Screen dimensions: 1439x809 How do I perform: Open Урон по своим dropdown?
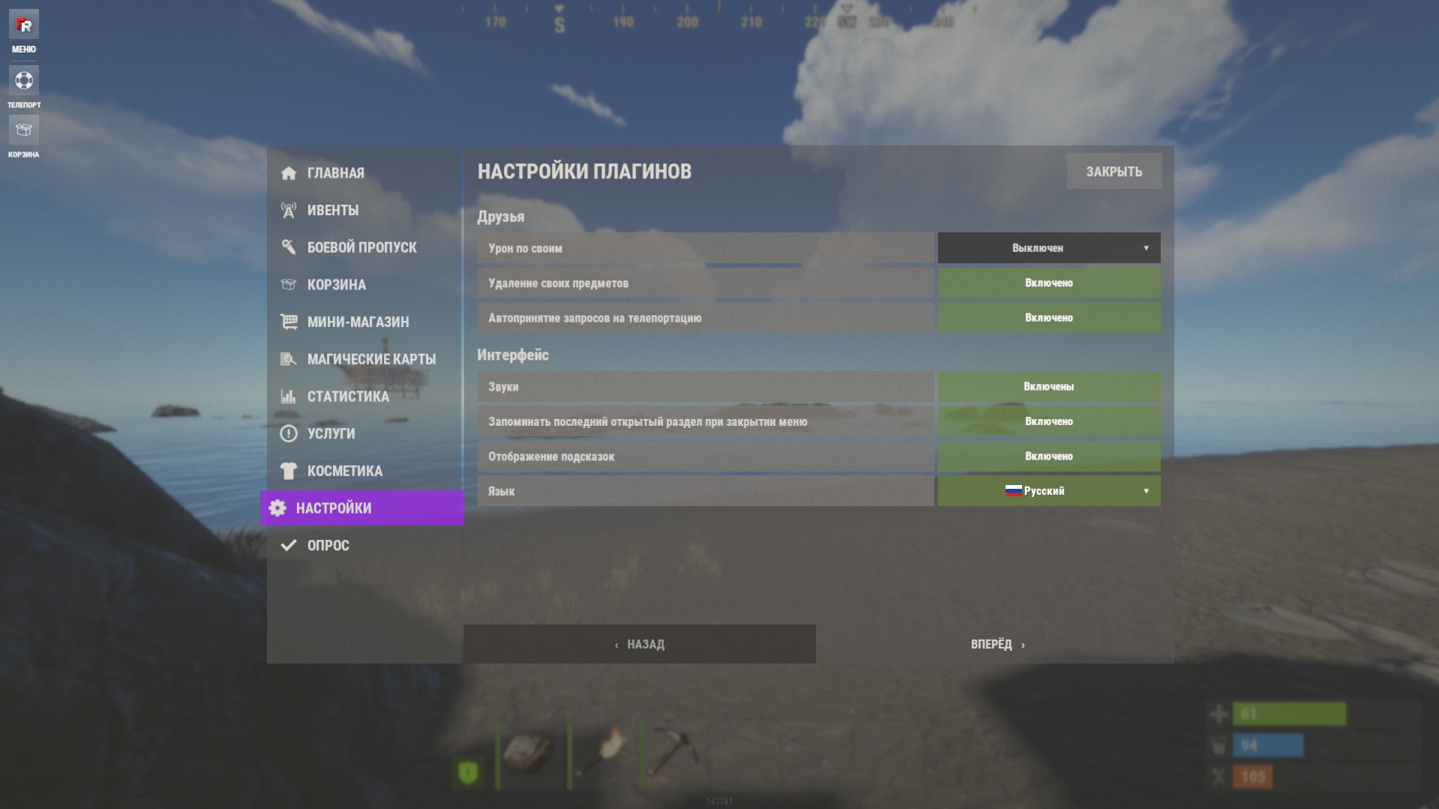pyautogui.click(x=1049, y=248)
